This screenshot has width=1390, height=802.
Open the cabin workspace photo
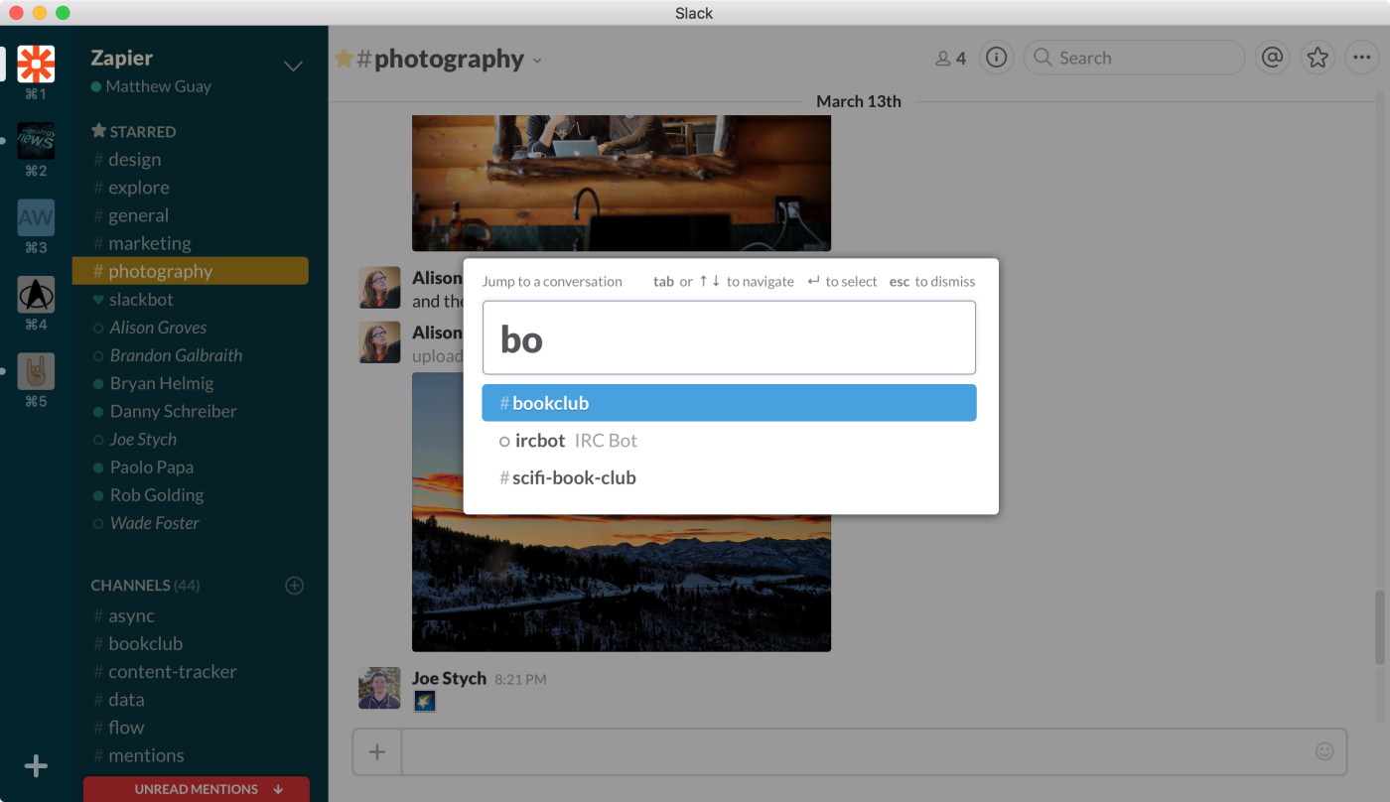tap(622, 183)
